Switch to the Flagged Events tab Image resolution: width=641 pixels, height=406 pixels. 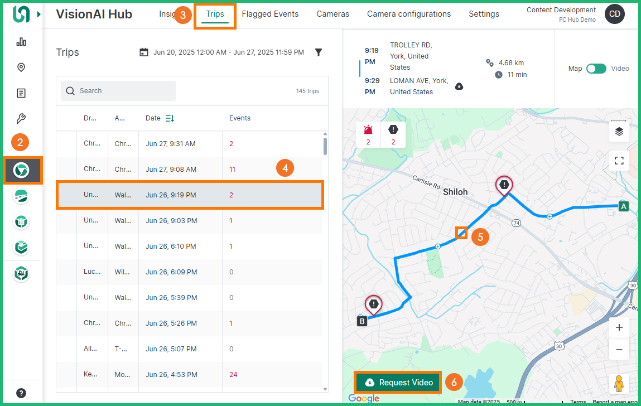point(270,14)
